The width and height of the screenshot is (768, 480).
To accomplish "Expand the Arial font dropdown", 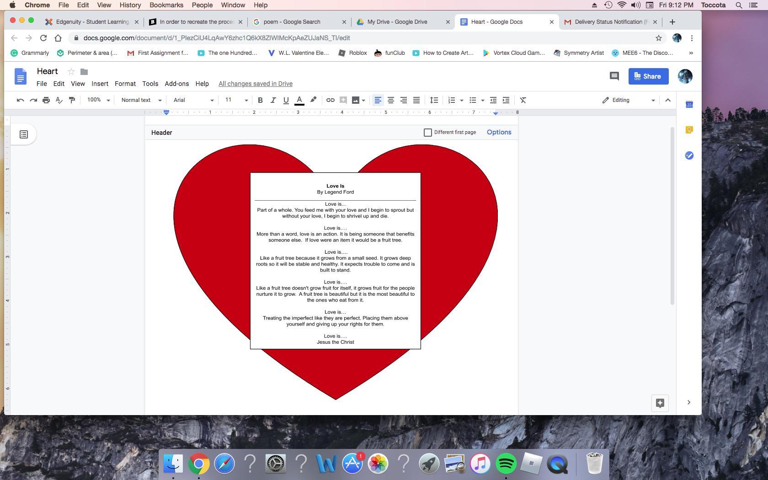I will point(193,100).
